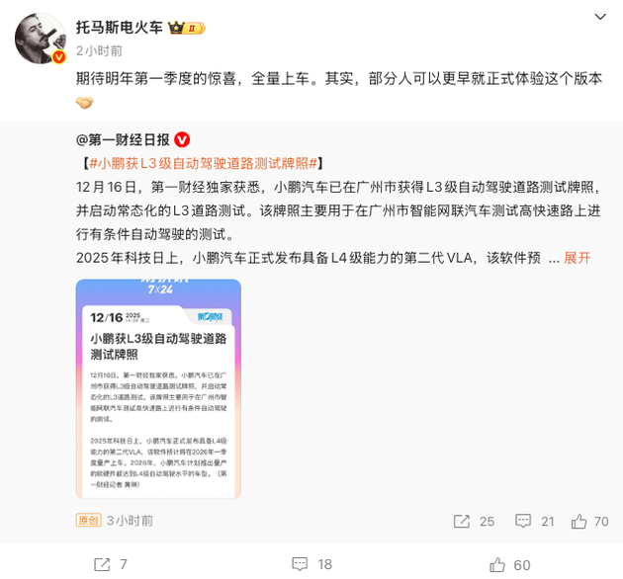Image resolution: width=623 pixels, height=579 pixels.
Task: Click the 原创 tag label
Action: 88,521
